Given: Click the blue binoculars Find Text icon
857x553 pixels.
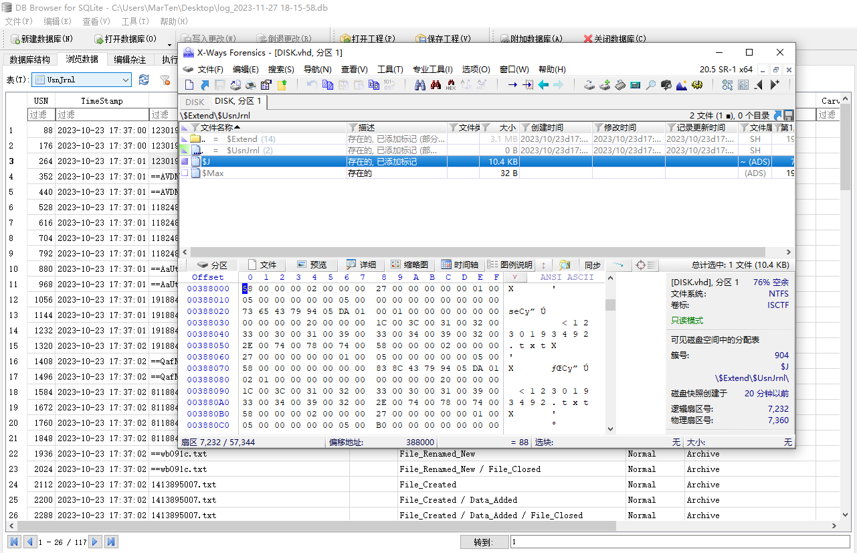Looking at the screenshot, I should pyautogui.click(x=420, y=85).
